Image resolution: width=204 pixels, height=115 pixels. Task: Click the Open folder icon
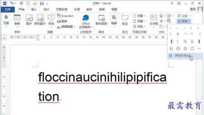click(x=35, y=3)
